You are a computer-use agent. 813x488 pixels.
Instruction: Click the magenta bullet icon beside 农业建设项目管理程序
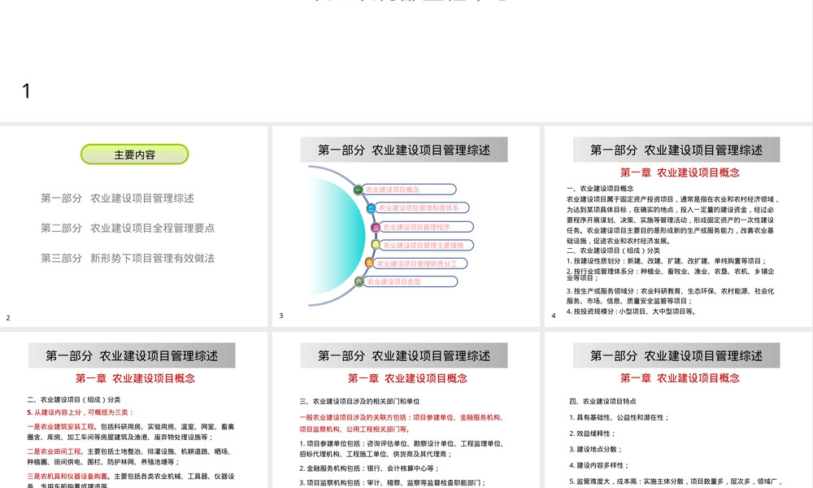(376, 227)
